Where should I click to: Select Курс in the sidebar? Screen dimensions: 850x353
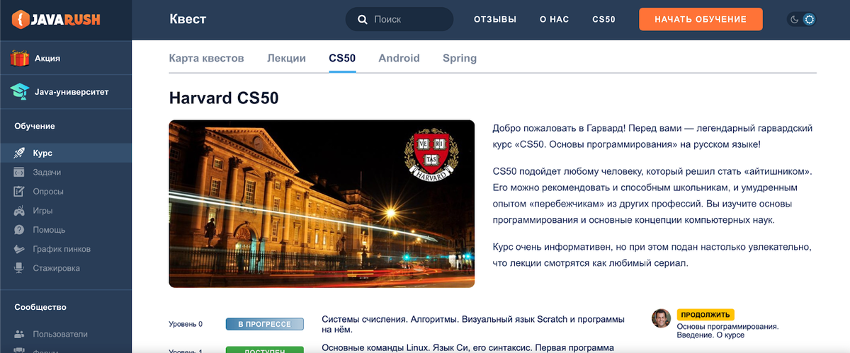click(42, 153)
